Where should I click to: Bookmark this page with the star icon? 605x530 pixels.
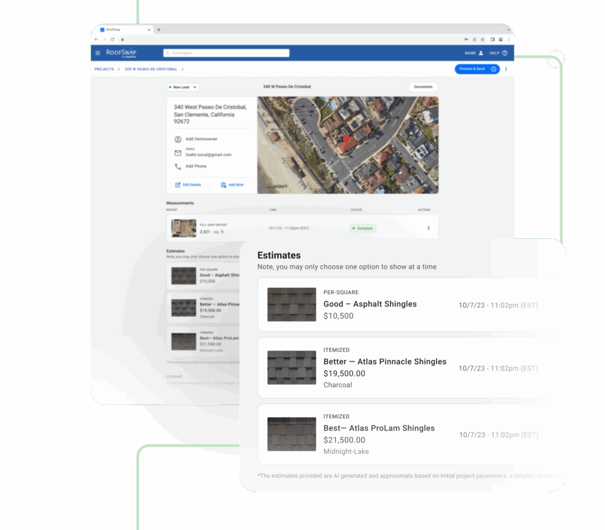point(483,40)
